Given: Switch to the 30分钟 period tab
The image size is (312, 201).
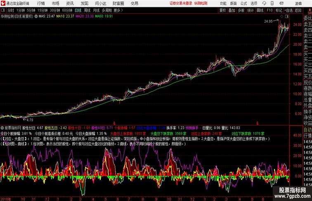Looking at the screenshot, I should pos(55,10).
